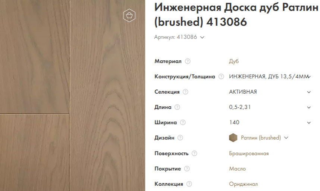
Task: Click the help icon next to Покрытие
Action: 187,169
